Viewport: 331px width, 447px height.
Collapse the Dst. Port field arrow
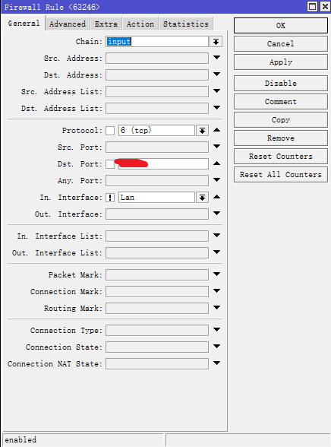coord(216,163)
